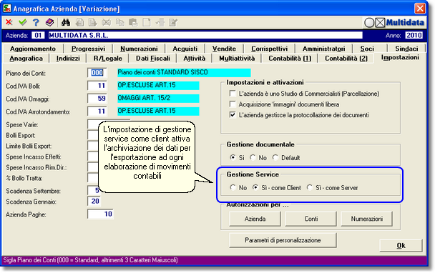Click the Numerazioni authorization button
Image resolution: width=435 pixels, height=273 pixels.
click(x=366, y=219)
